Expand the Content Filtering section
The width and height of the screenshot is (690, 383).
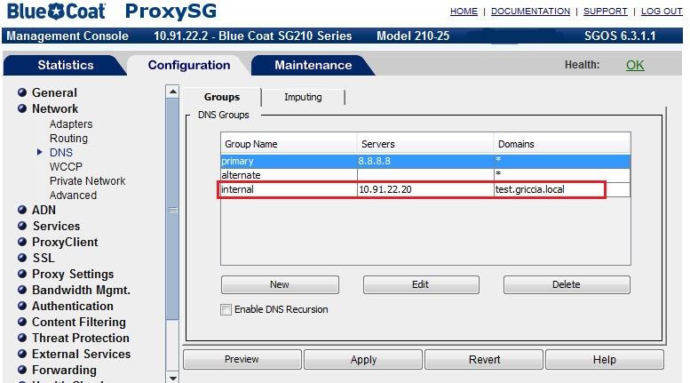(x=79, y=322)
